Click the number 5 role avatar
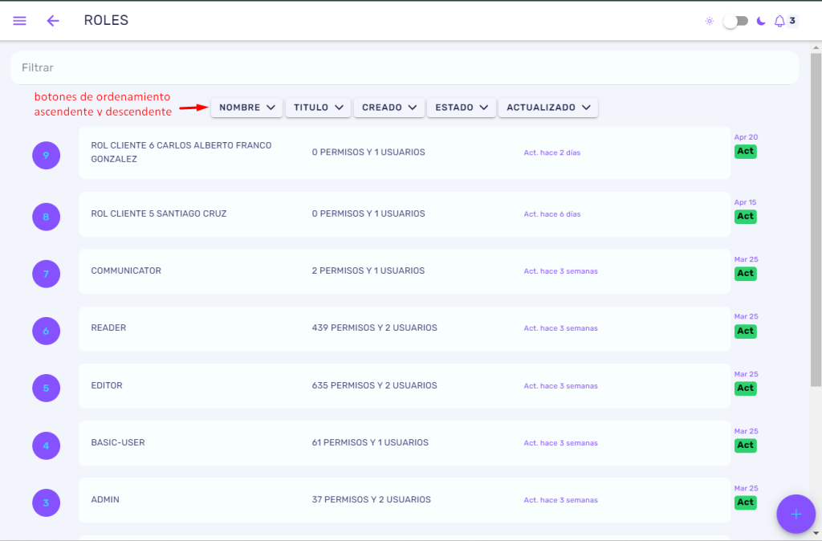The width and height of the screenshot is (822, 541). point(46,388)
